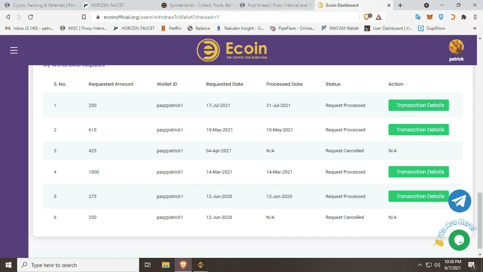Open a new tab with the plus button
This screenshot has height=272, width=483.
coord(400,5)
